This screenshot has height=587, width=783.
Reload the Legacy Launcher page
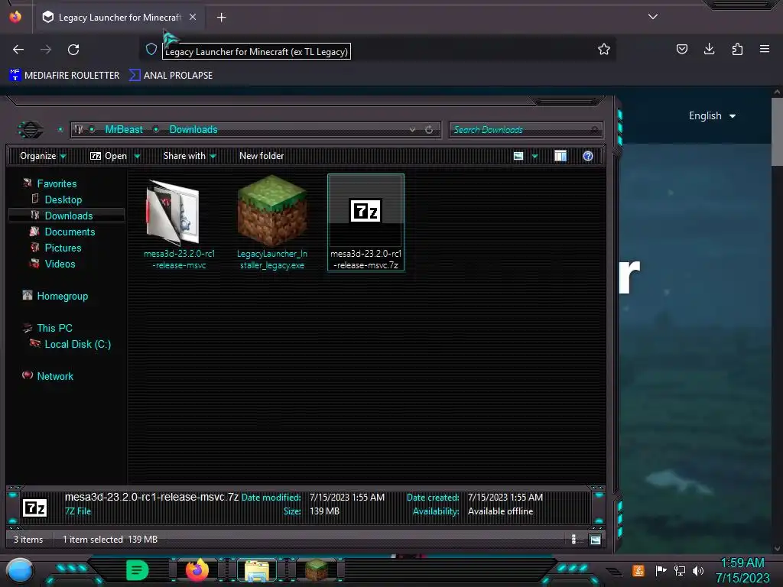coord(73,50)
